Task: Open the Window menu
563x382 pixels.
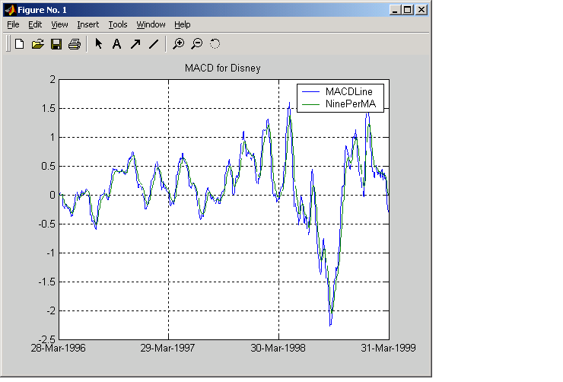Action: point(151,24)
